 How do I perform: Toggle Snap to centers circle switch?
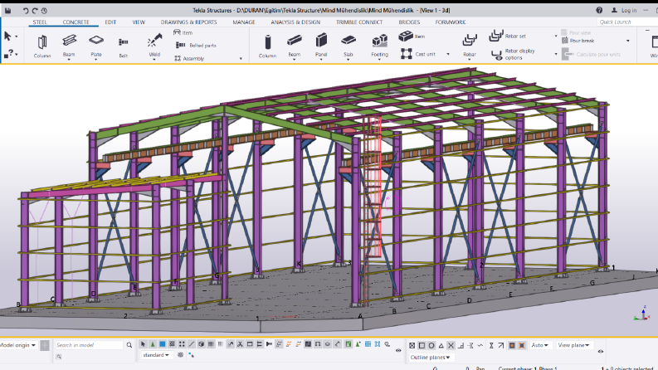[431, 345]
